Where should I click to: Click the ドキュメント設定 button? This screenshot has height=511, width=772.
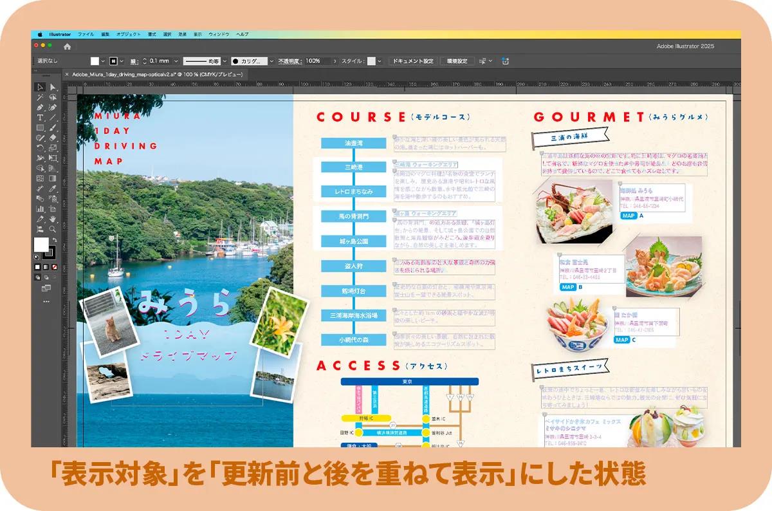[x=414, y=61]
